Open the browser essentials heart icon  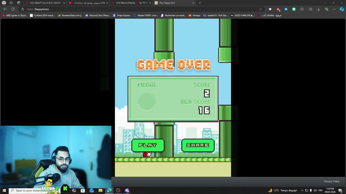tap(327, 9)
